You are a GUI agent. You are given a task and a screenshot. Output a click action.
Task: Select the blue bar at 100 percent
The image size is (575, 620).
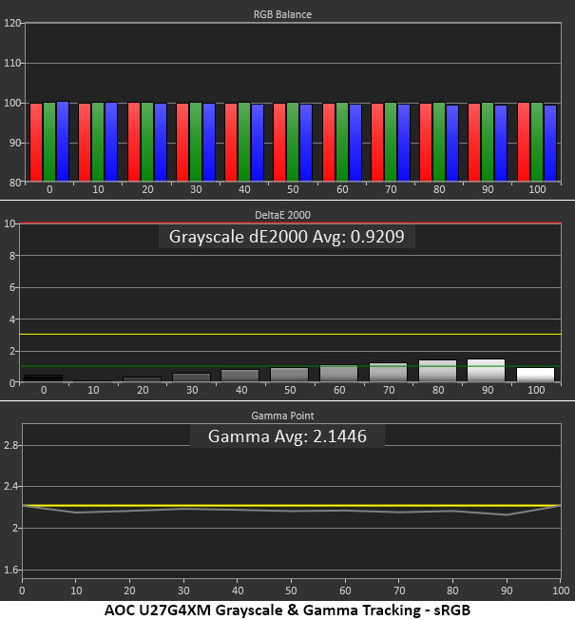[550, 144]
